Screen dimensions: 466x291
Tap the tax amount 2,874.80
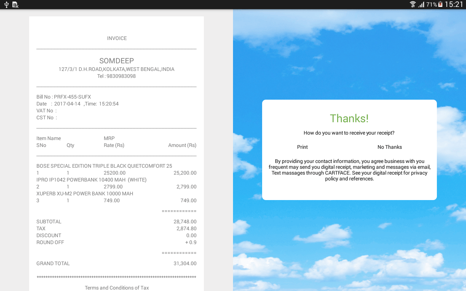pos(186,228)
